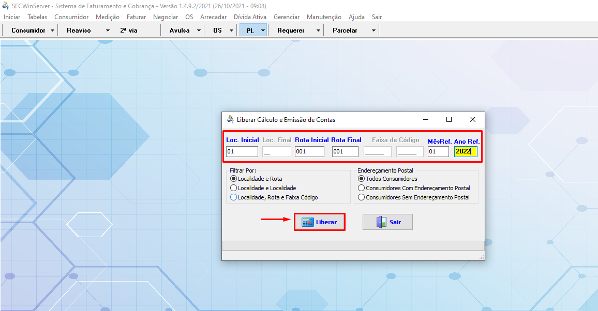Click the Ano Ref. field showing 2022
Viewport: 598px width, 311px height.
tap(466, 152)
